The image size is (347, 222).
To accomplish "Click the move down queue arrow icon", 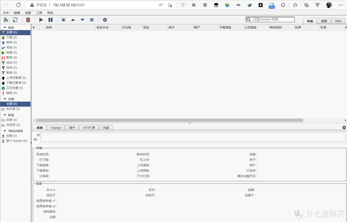I will click(82, 20).
